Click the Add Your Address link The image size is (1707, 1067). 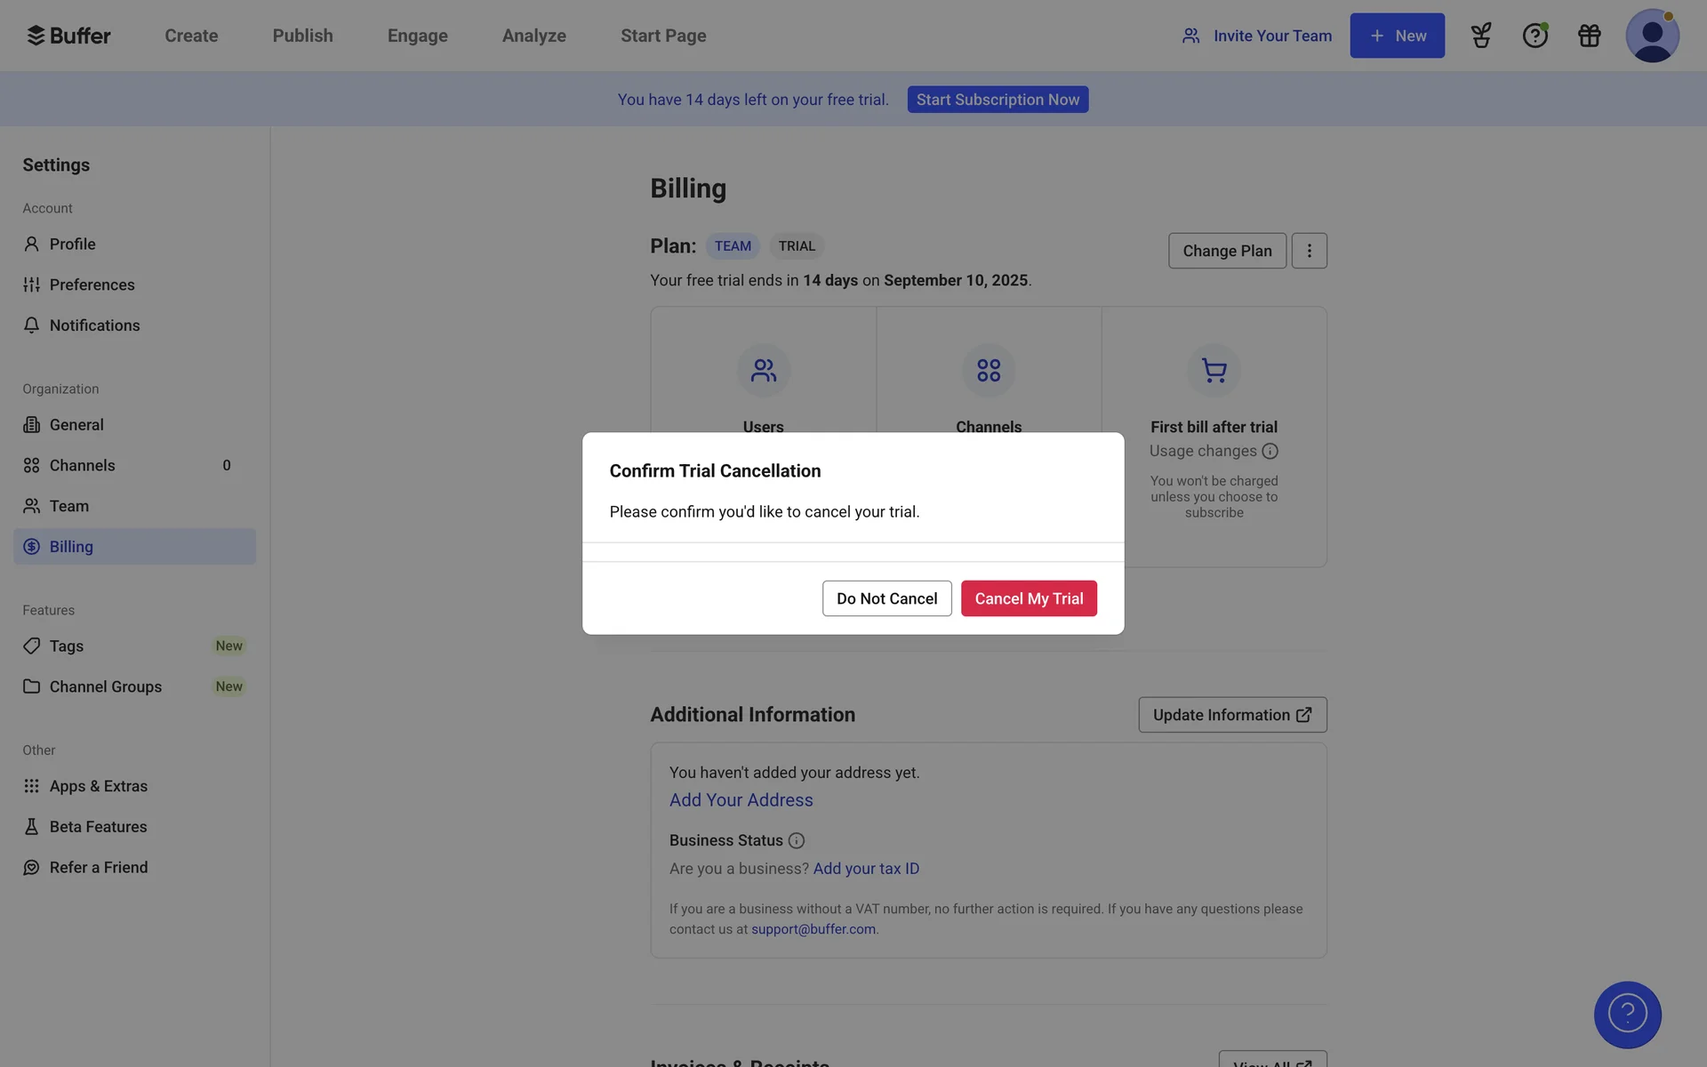point(741,800)
